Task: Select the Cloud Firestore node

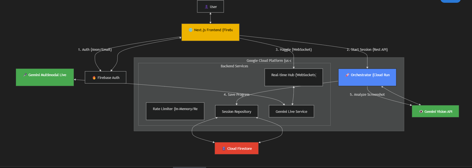Action: coord(236,148)
